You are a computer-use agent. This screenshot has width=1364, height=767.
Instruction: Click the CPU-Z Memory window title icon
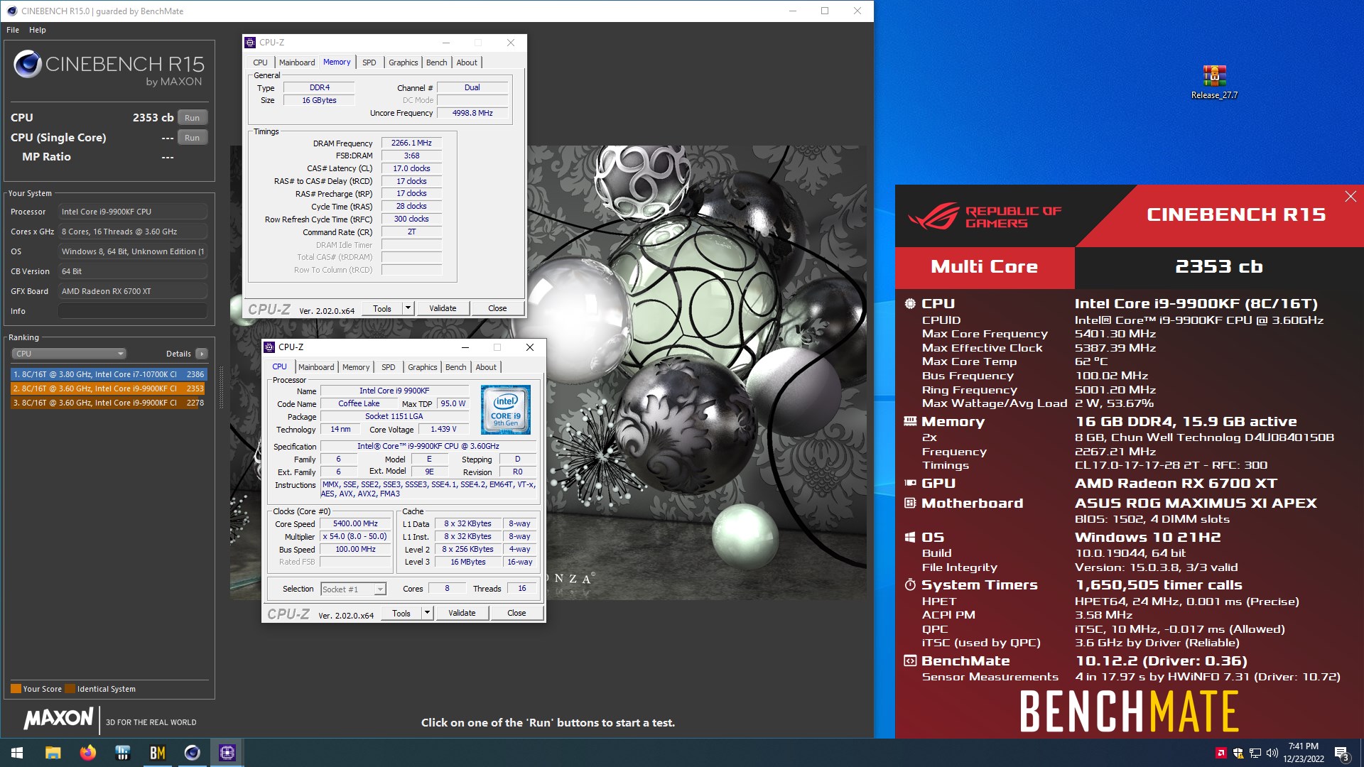pyautogui.click(x=250, y=43)
